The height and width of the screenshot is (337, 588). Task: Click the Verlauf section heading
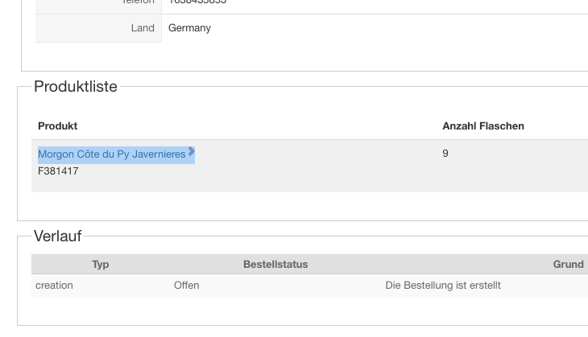tap(57, 236)
